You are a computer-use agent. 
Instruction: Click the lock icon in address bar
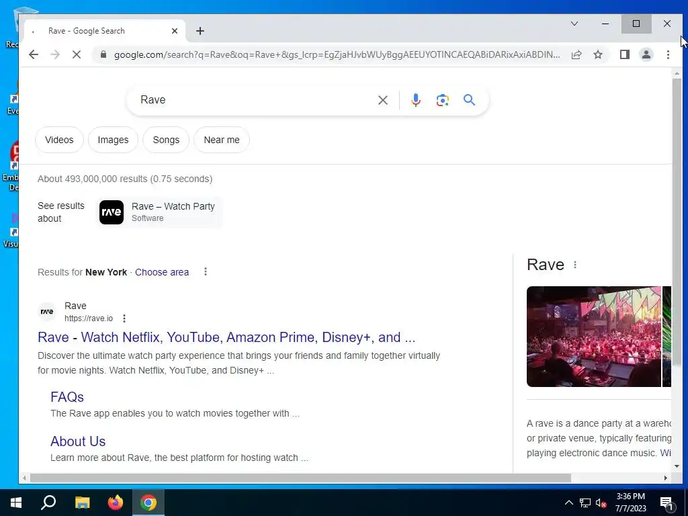(x=103, y=54)
